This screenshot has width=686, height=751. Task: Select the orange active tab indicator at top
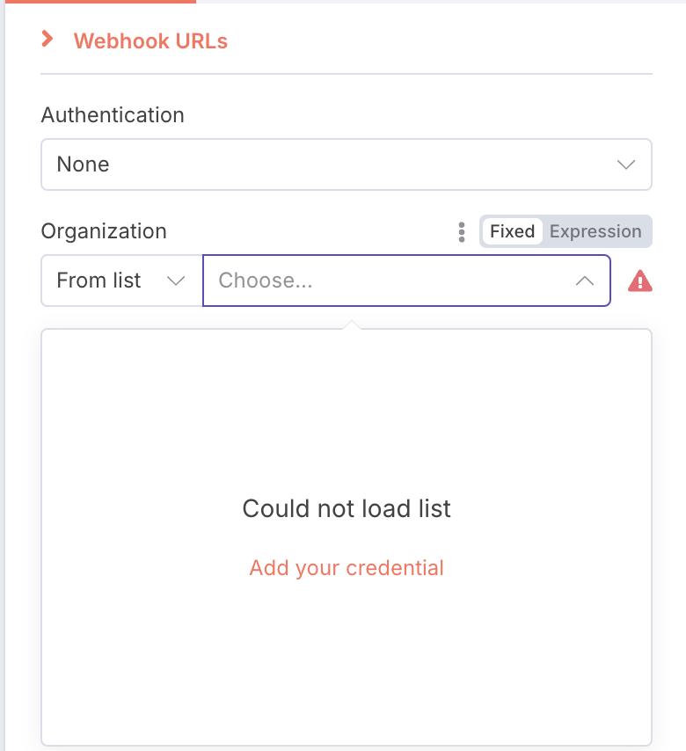point(100,2)
